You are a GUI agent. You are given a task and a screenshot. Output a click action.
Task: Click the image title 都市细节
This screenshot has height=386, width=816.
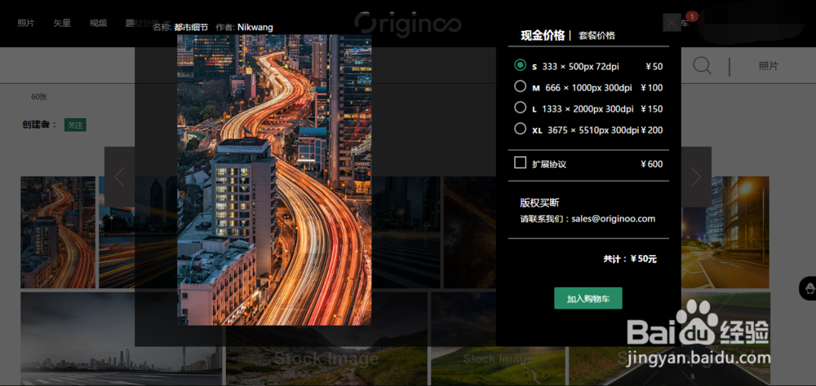[x=191, y=27]
